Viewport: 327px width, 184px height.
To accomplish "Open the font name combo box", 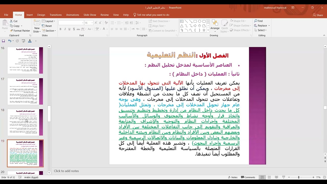I will click(x=71, y=23).
